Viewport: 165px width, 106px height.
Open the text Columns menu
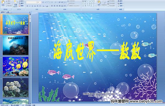coord(65,6)
